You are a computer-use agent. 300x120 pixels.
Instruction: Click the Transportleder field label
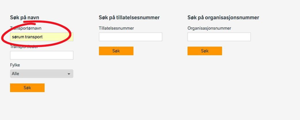(24, 47)
